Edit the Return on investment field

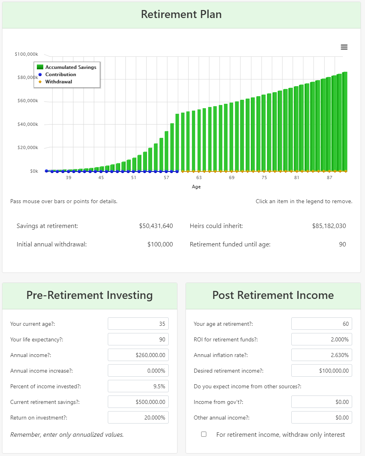point(138,418)
